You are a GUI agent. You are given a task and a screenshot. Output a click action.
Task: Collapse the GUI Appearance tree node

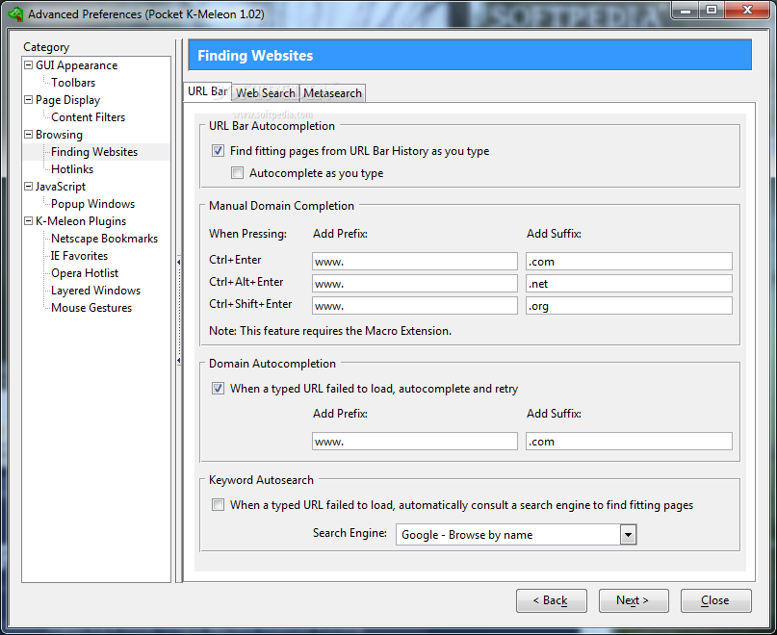coord(28,64)
